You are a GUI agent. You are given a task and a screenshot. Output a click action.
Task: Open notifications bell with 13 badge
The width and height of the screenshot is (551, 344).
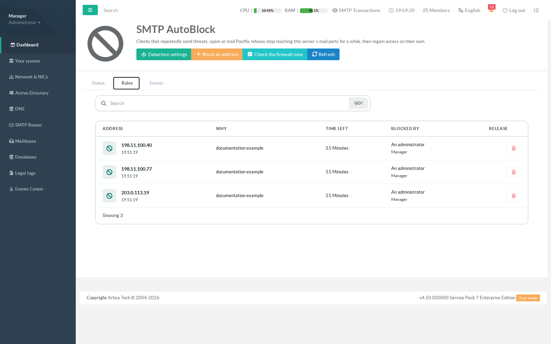point(491,9)
